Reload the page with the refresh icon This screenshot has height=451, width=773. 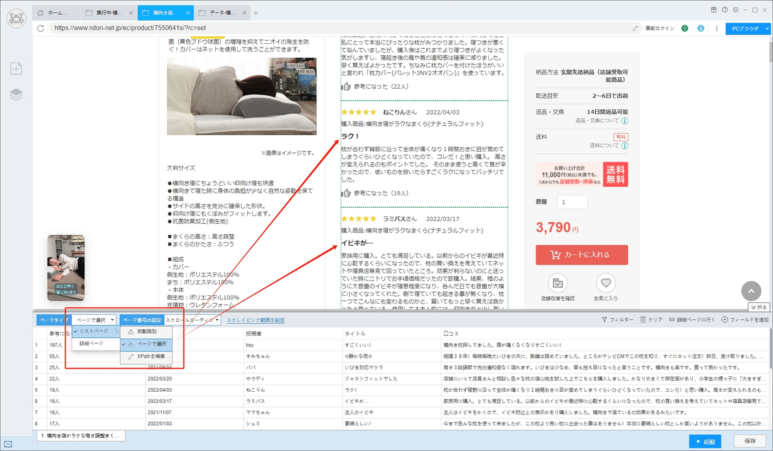(x=41, y=28)
